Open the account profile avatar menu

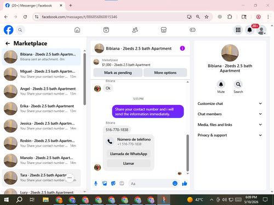pos(261,30)
